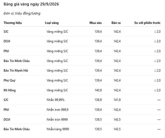Click PNJ brand in Vàng miếng SJC row
This screenshot has height=138, width=165.
click(x=6, y=51)
